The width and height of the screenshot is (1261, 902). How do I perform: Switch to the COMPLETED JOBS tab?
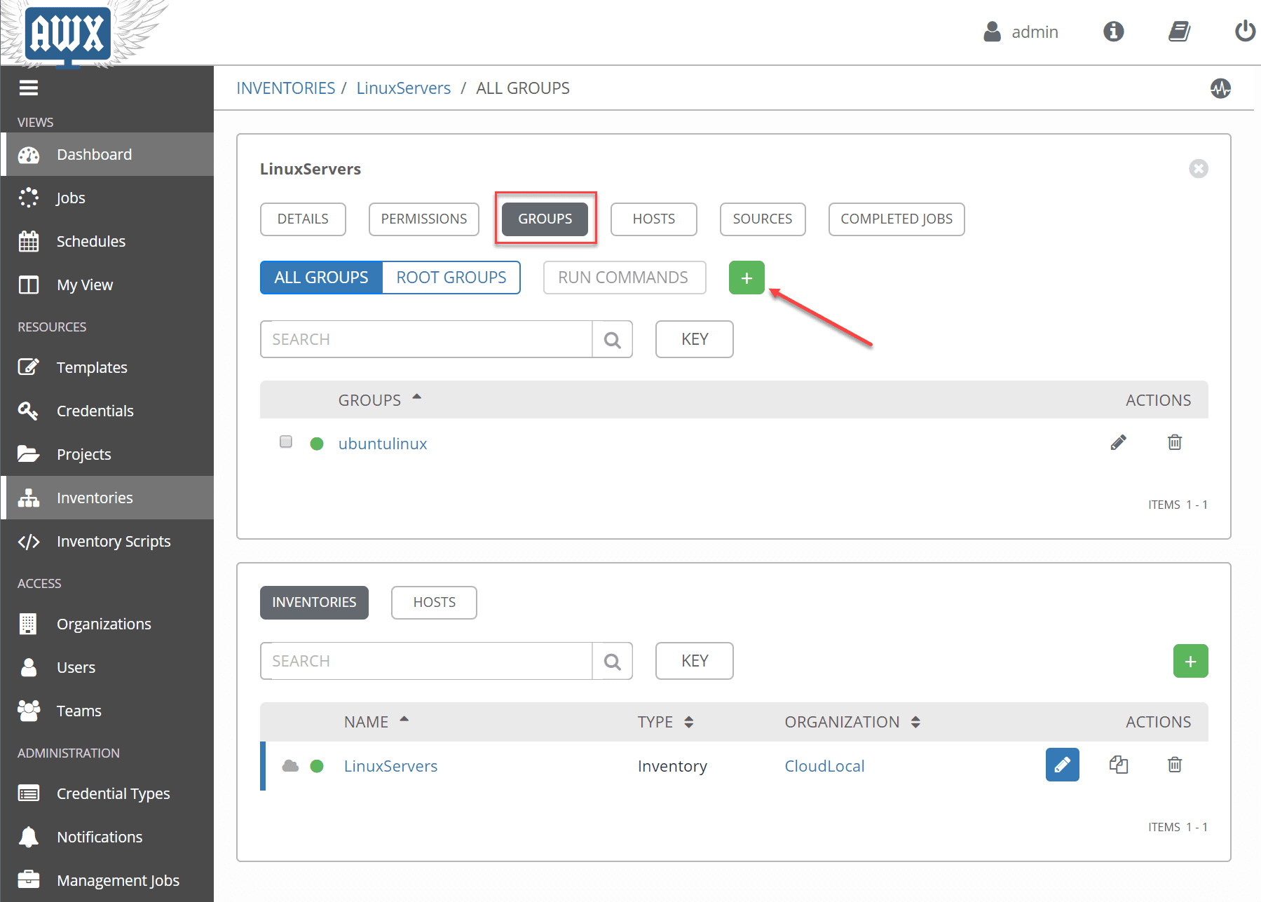click(x=896, y=219)
